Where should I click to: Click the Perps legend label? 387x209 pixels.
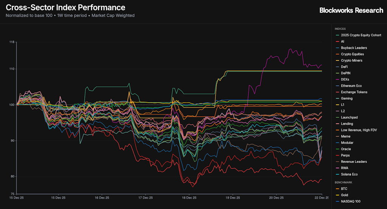coord(345,155)
